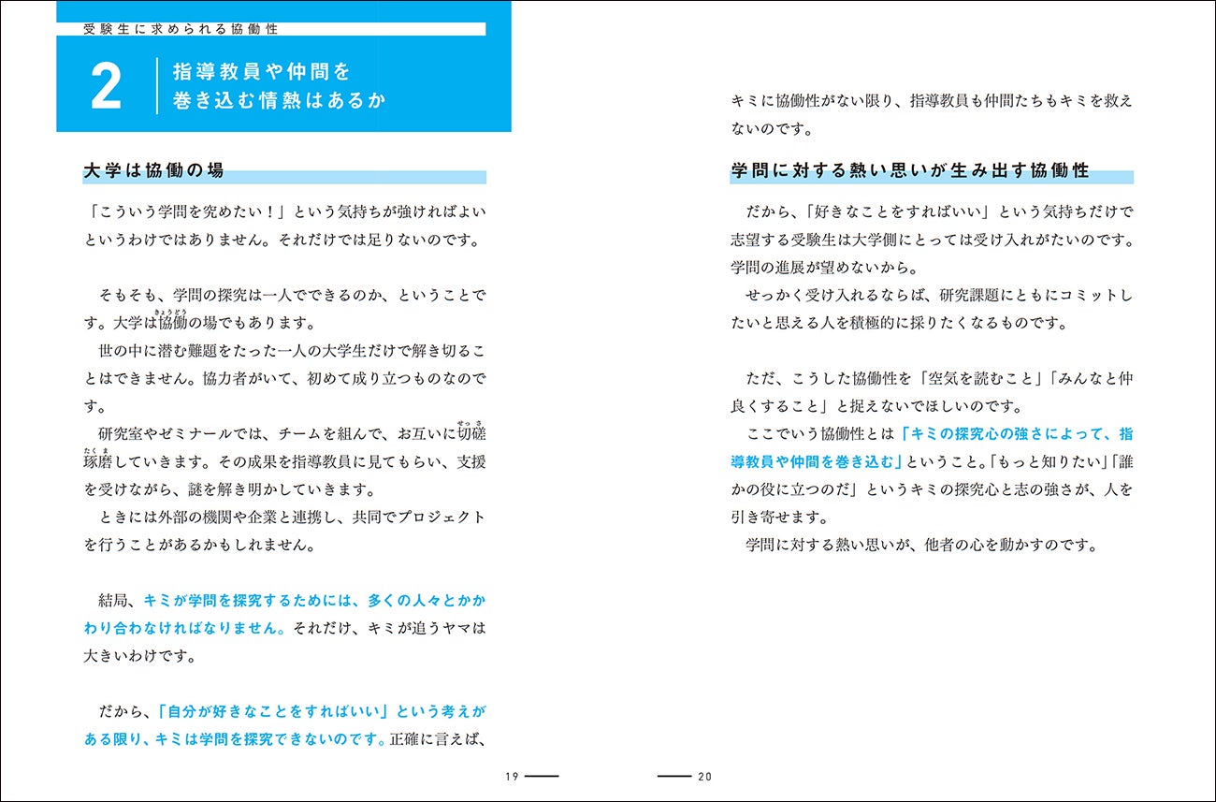Click the line starting "導教員や仲間を巻き込む」ということ"
Viewport: 1216px width, 802px height.
tap(932, 462)
